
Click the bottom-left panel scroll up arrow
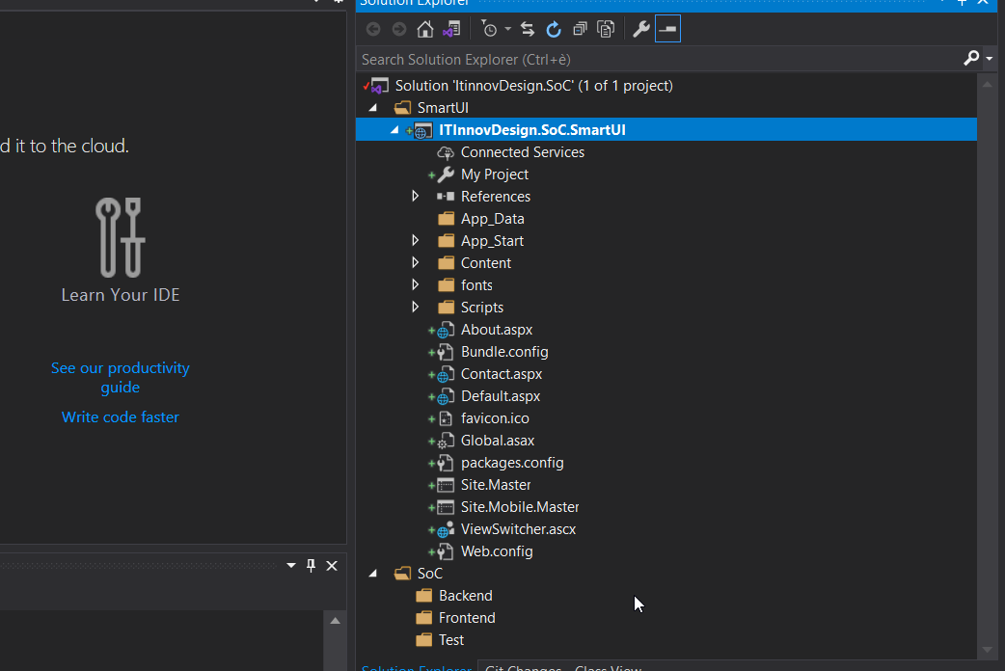(x=336, y=620)
